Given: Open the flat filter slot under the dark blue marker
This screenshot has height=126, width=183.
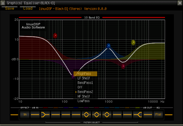Looking at the screenshot, I should click(76, 115).
